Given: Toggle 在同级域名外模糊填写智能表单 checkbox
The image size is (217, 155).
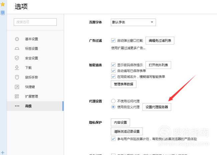Looking at the screenshot, I should tap(113, 77).
